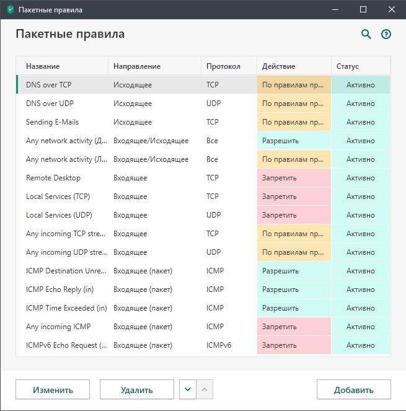
Task: Click the Удалить button
Action: (137, 389)
